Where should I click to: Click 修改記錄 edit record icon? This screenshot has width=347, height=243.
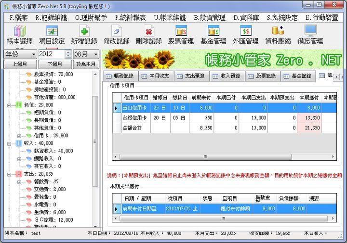pyautogui.click(x=117, y=31)
